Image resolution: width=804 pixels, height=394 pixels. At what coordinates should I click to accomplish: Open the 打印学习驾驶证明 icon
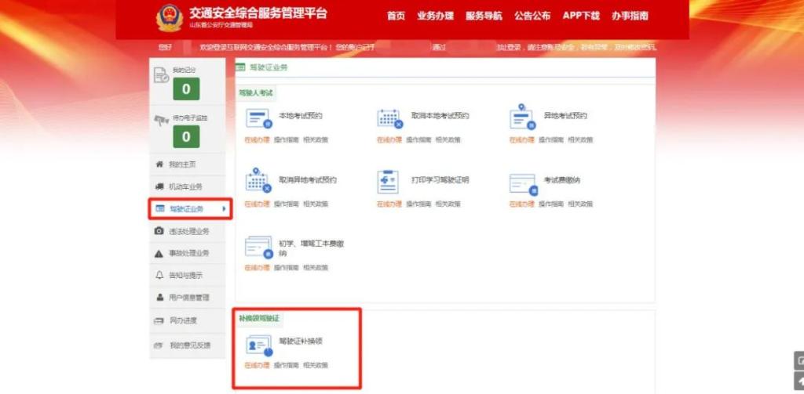click(x=389, y=182)
